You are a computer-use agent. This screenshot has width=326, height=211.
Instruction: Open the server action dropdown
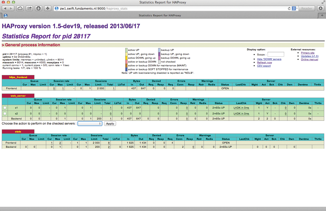coord(90,124)
